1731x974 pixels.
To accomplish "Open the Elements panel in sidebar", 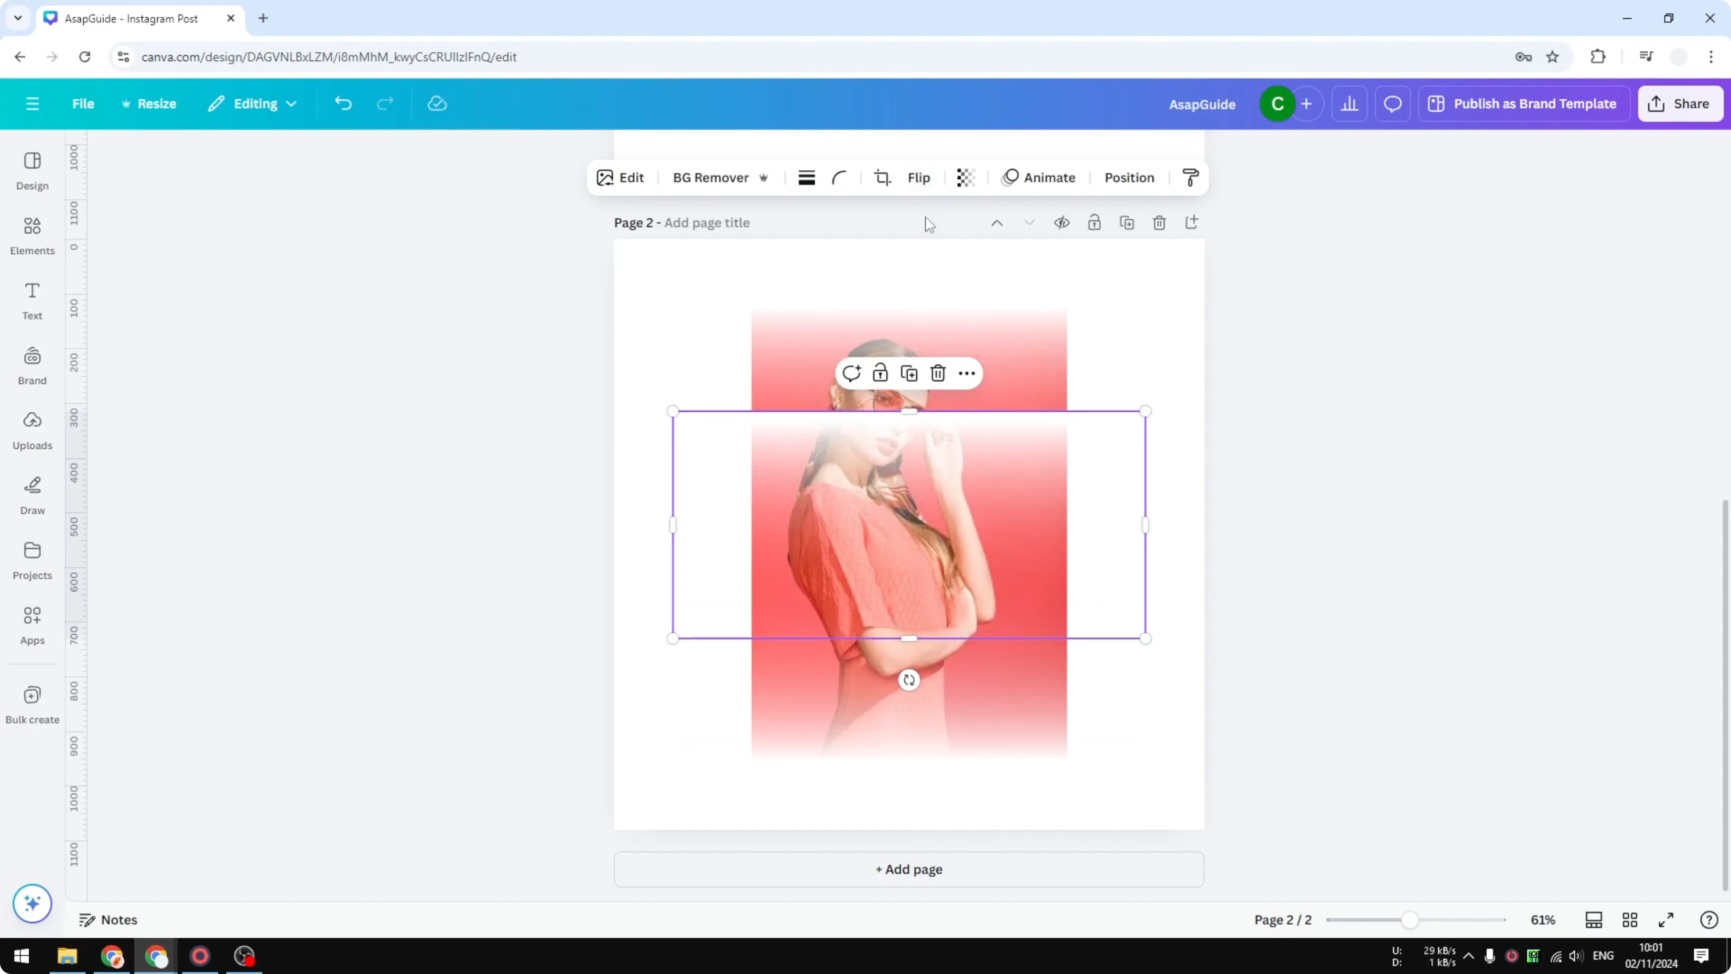I will click(x=32, y=235).
